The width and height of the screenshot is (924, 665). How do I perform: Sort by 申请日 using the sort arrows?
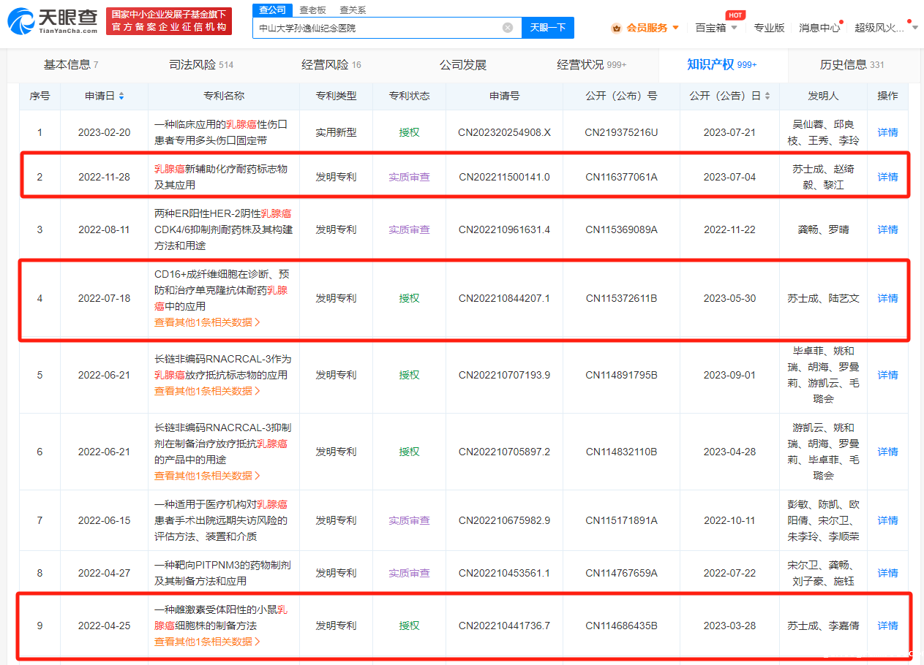pyautogui.click(x=121, y=96)
